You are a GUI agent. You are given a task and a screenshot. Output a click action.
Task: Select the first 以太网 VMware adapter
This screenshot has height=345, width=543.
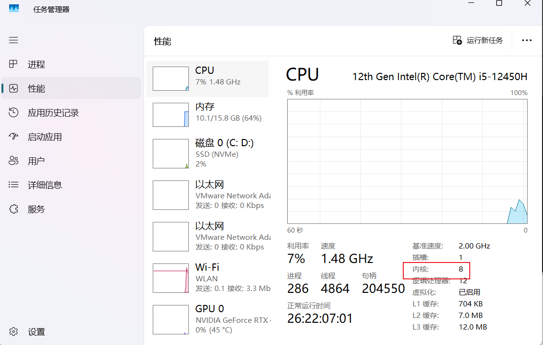pos(208,195)
